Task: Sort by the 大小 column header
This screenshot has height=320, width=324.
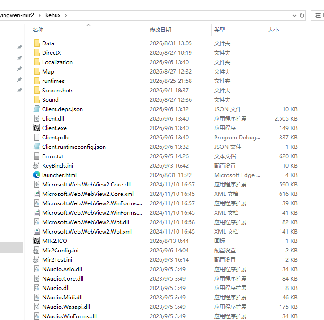Action: tap(273, 30)
